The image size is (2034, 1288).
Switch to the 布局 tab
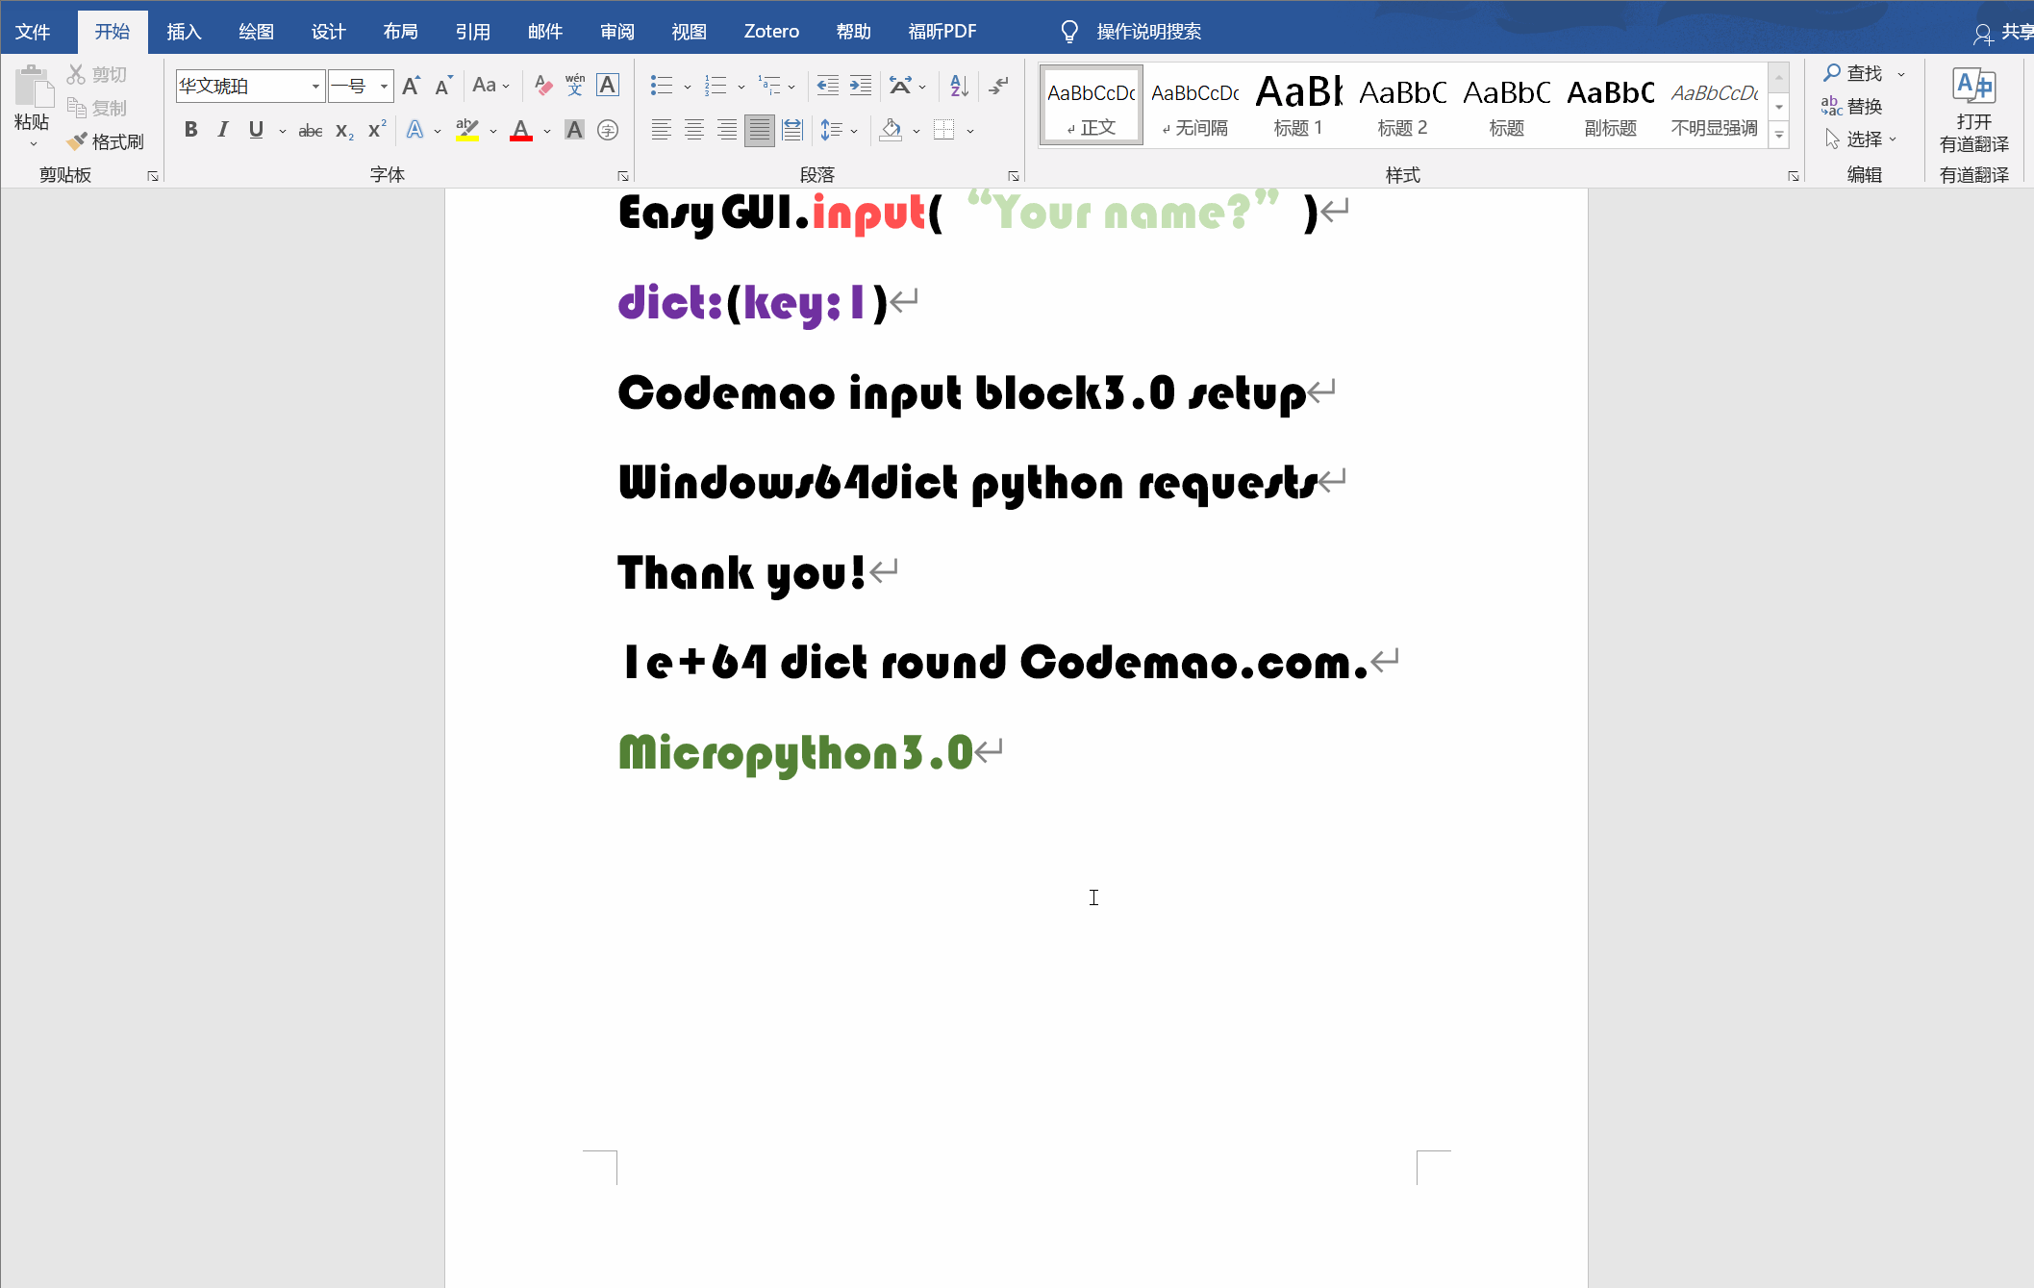pos(400,32)
